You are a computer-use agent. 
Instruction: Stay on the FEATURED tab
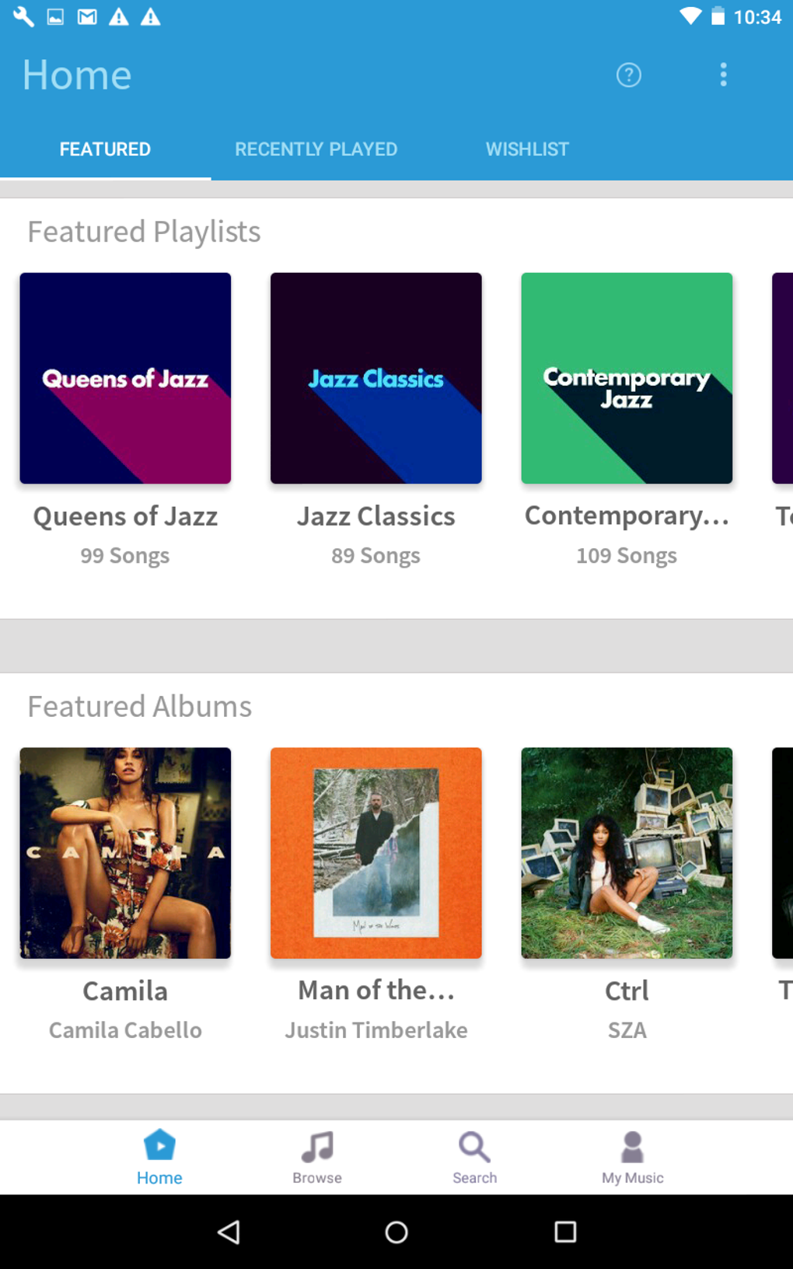(x=104, y=149)
